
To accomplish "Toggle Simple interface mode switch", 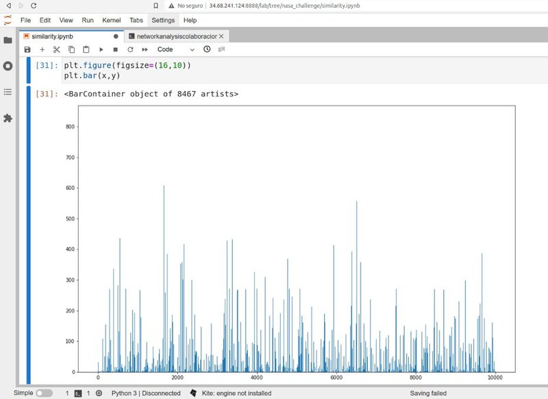I will pos(43,393).
